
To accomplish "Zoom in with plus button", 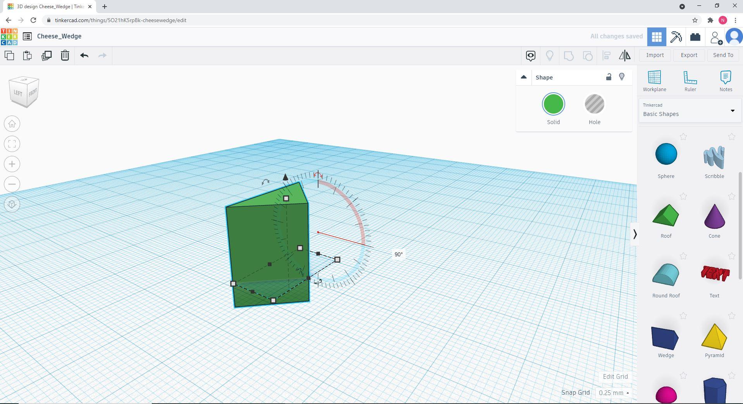I will coord(12,164).
